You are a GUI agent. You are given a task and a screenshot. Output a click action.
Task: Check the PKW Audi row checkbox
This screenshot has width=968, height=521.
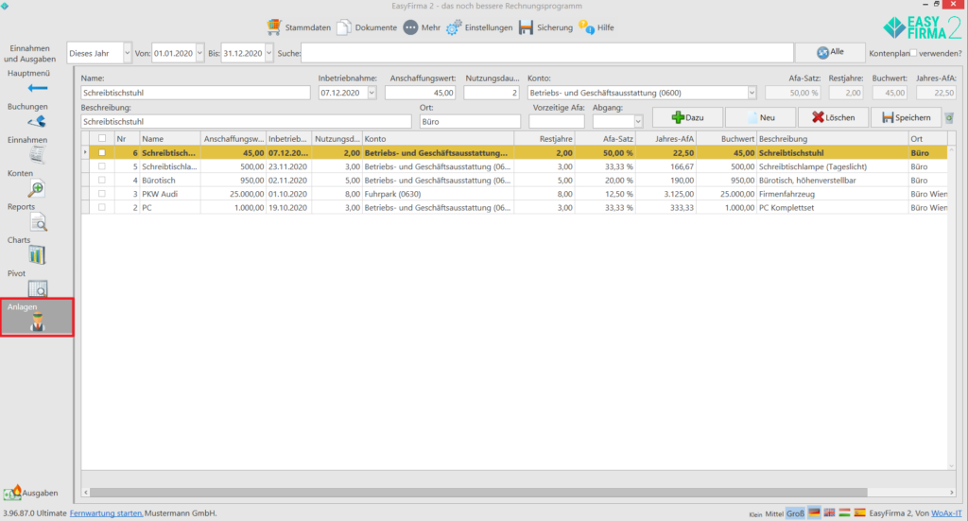(x=102, y=193)
